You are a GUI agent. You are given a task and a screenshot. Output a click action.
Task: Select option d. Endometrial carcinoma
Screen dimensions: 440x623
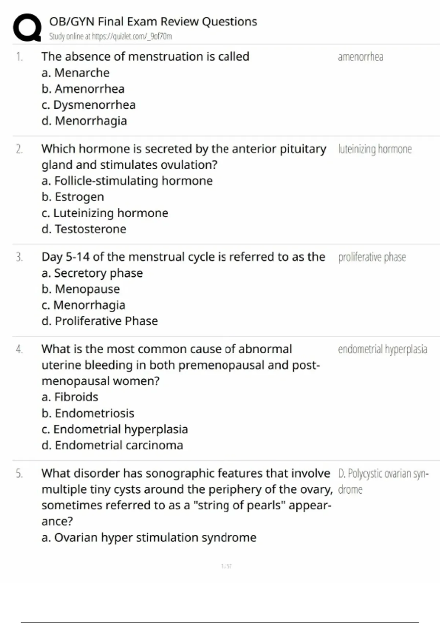pyautogui.click(x=112, y=445)
